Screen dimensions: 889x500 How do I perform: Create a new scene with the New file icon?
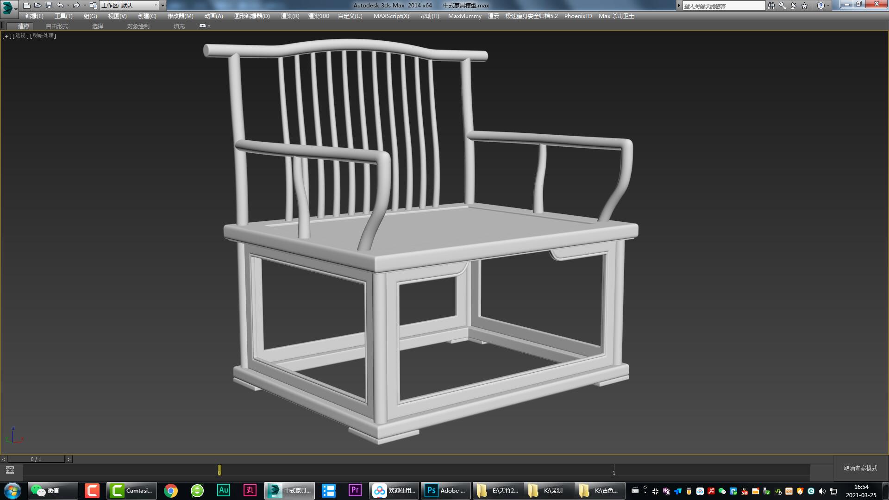pyautogui.click(x=27, y=5)
